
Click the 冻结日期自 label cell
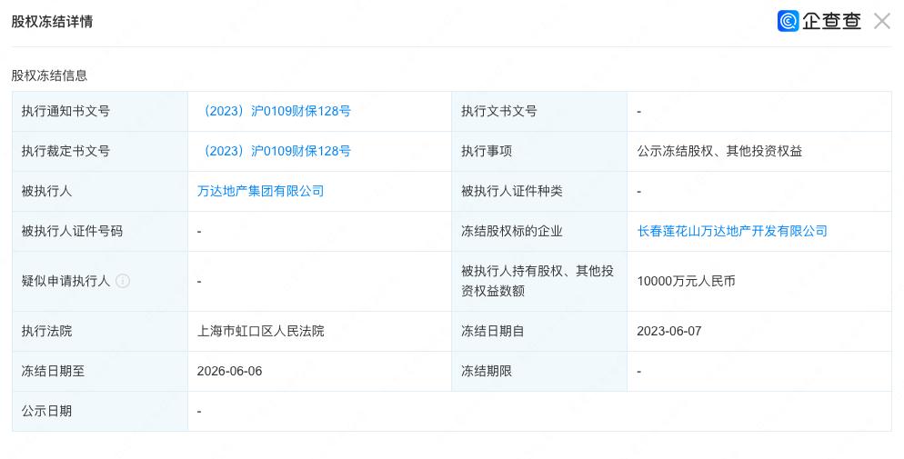point(539,331)
